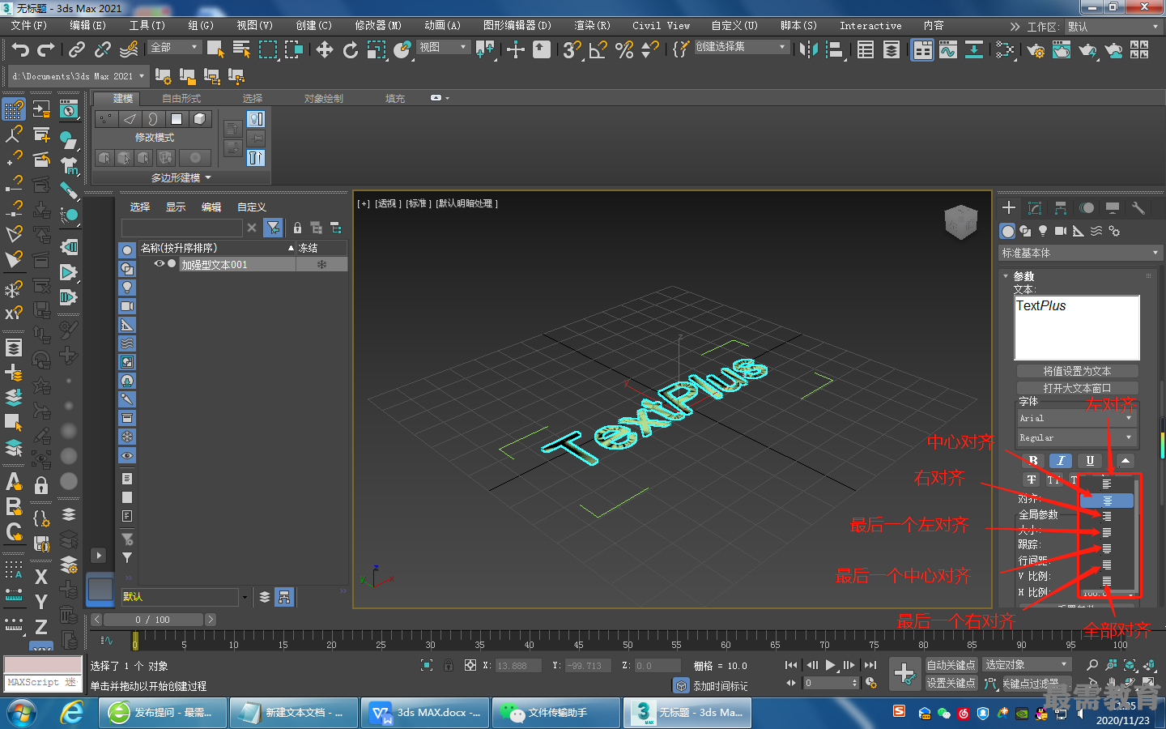Toggle Angle Snap on the toolbar
The width and height of the screenshot is (1166, 729).
click(x=598, y=49)
